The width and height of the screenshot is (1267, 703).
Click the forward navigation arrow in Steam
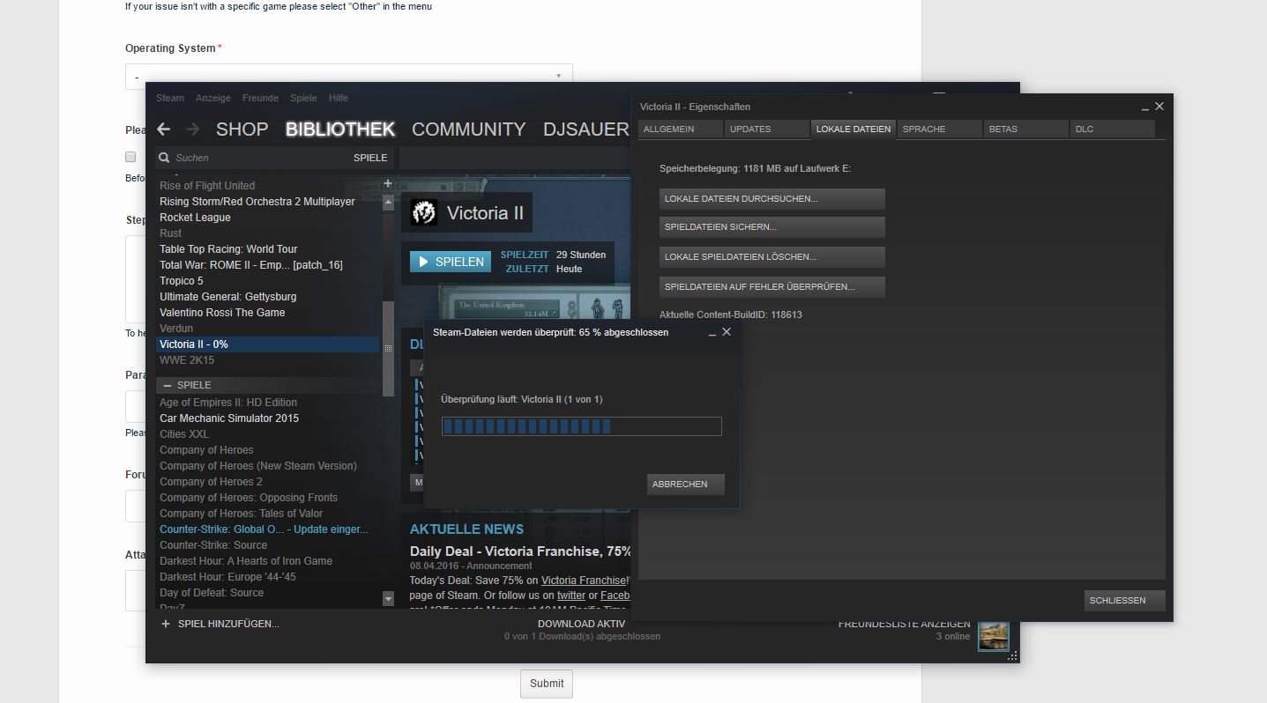click(x=192, y=129)
